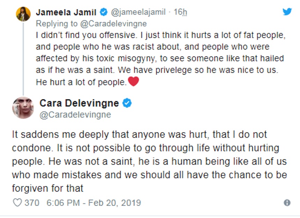Viewport: 300px width, 218px height.
Task: Click the vertical thread line connecting tweets
Action: 23,59
